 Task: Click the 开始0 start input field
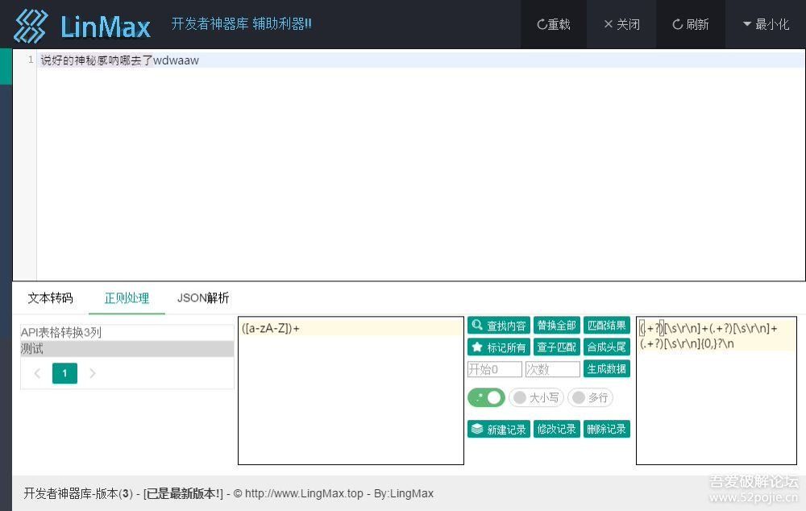coord(495,369)
